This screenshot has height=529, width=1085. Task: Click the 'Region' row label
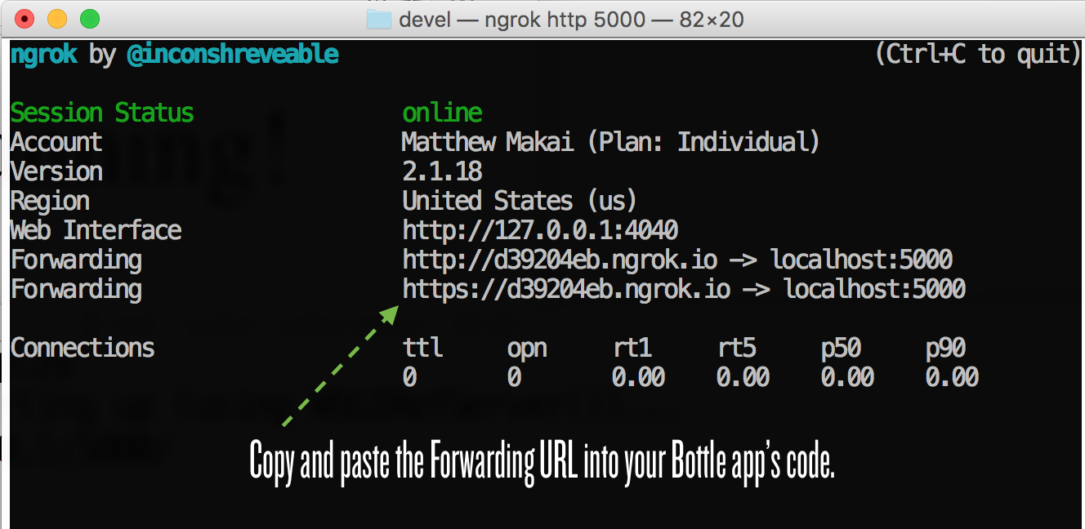(x=50, y=202)
